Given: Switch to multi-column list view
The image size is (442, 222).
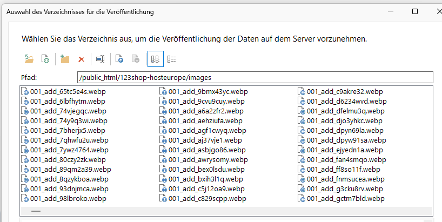Looking at the screenshot, I should 155,59.
